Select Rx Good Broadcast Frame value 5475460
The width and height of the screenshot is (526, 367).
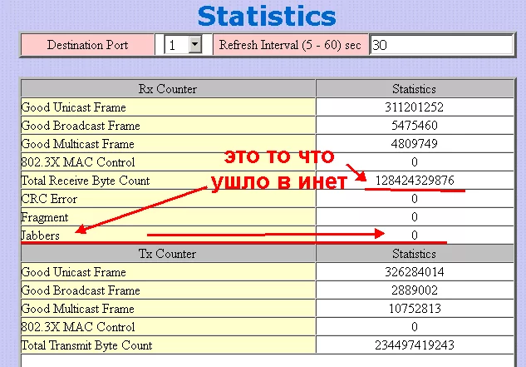415,126
